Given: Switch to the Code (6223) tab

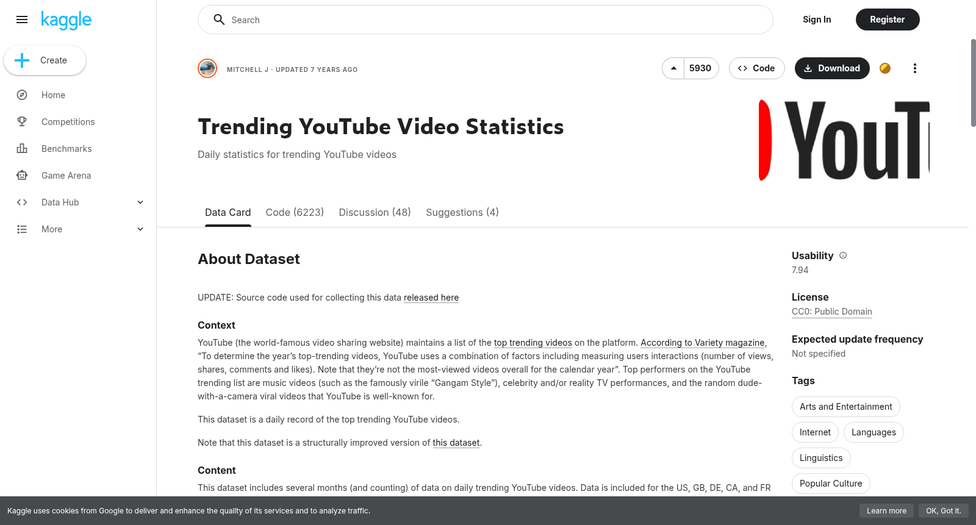Looking at the screenshot, I should [x=295, y=212].
